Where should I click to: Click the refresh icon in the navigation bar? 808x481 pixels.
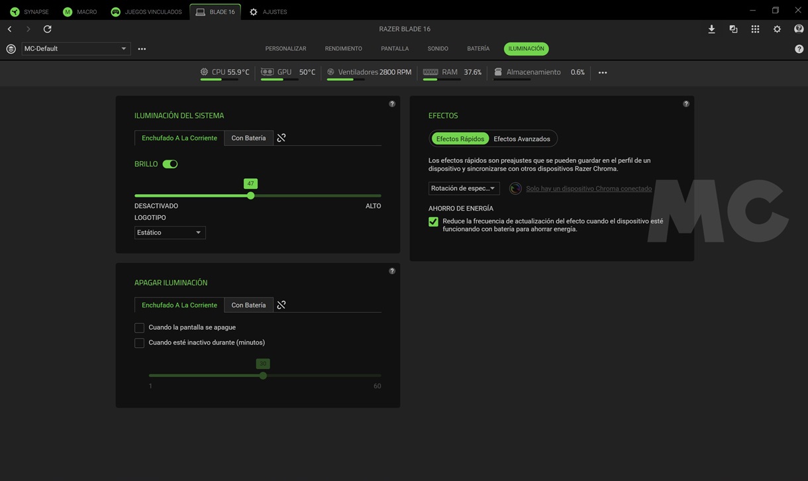coord(47,29)
